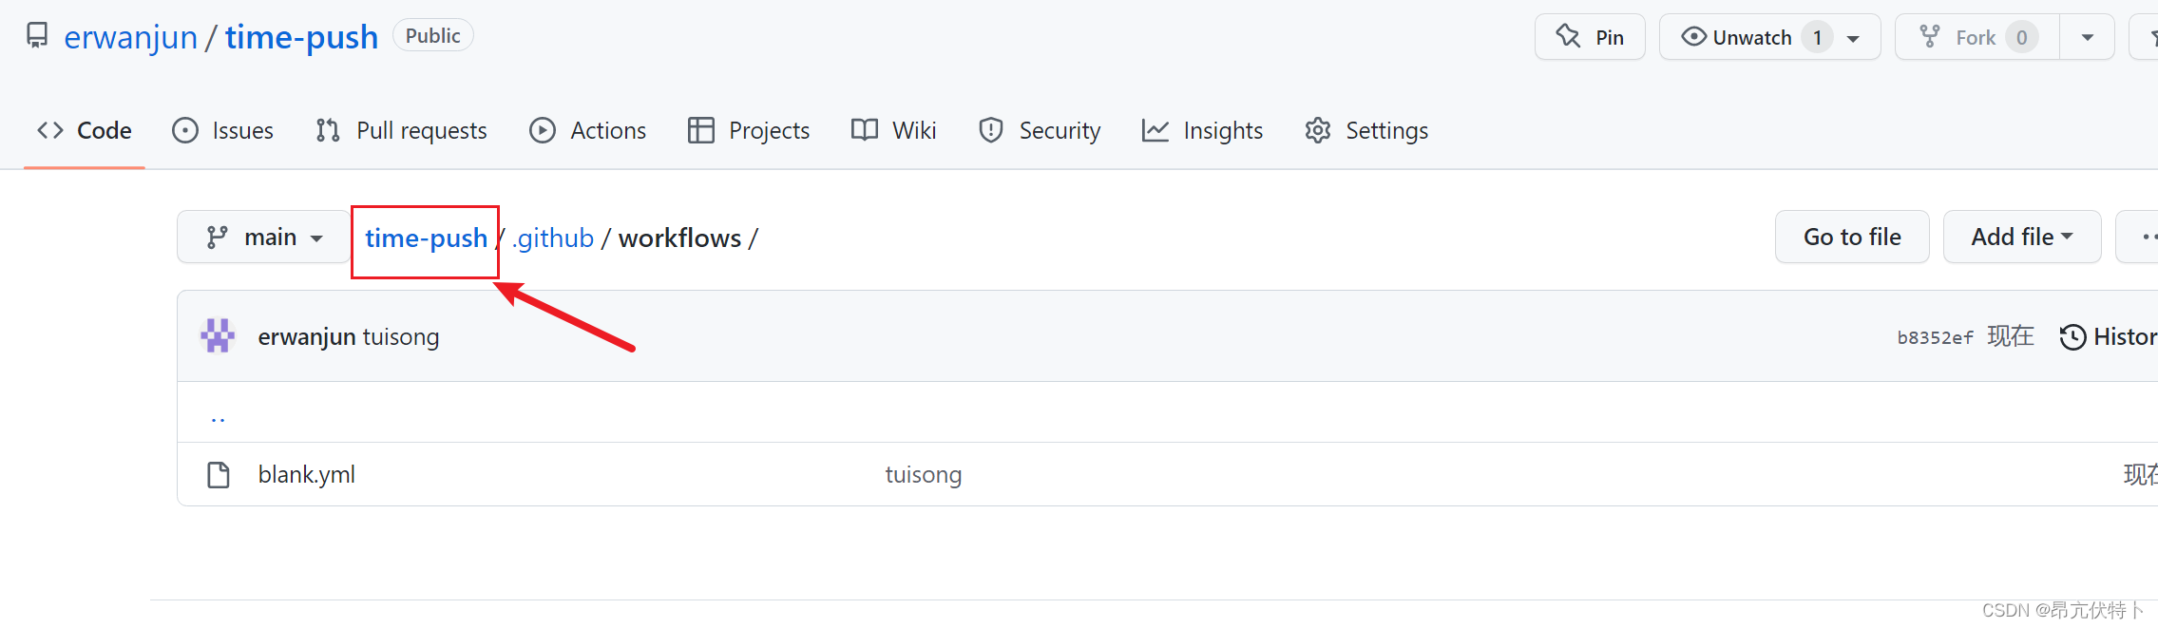Expand the Add file dropdown
2158x628 pixels.
coord(2022,237)
